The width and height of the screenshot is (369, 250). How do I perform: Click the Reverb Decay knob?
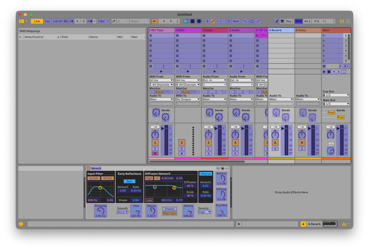pyautogui.click(x=151, y=211)
